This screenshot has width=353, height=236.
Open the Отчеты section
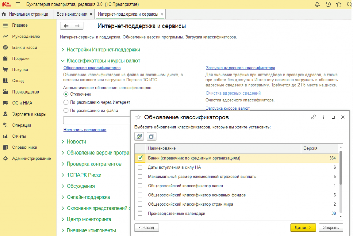(19, 136)
